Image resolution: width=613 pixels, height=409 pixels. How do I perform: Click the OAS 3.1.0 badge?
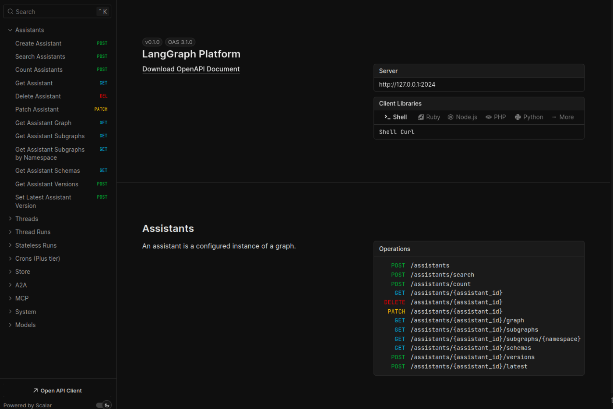pos(180,42)
